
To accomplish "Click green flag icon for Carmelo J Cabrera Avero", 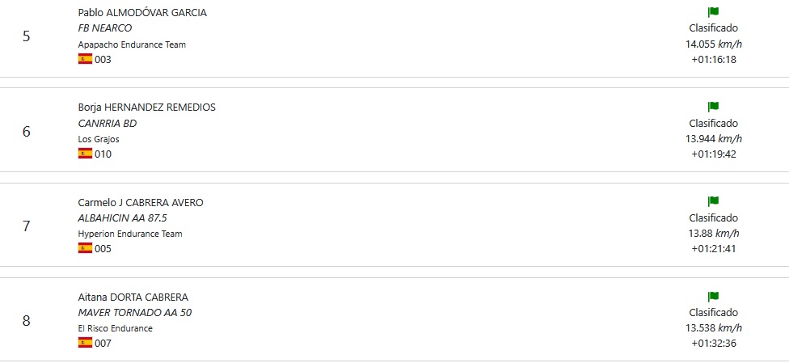I will pyautogui.click(x=713, y=201).
